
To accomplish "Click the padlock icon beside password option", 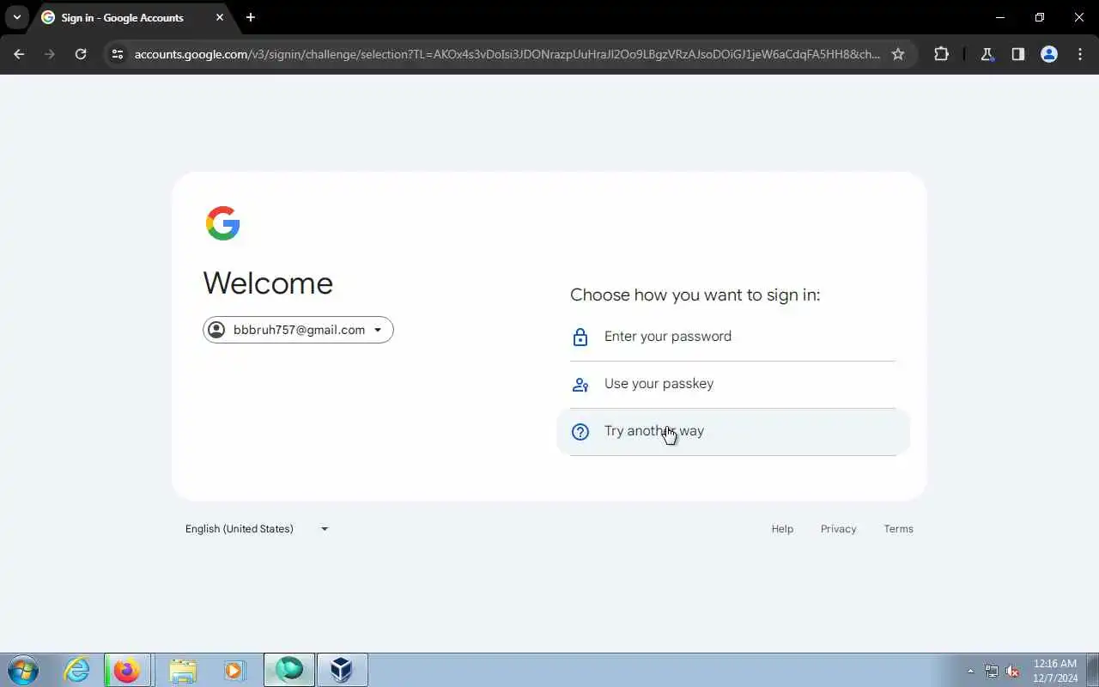I will (580, 337).
